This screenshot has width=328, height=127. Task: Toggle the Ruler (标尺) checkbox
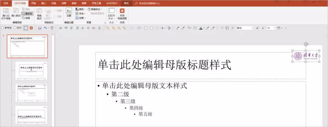(x=18, y=28)
